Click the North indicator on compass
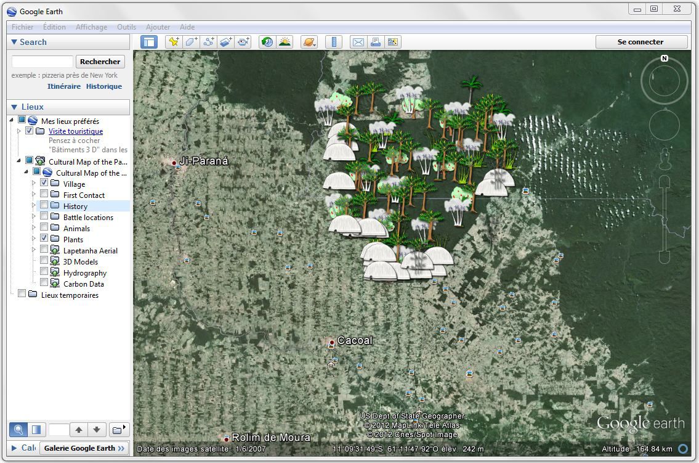Image resolution: width=699 pixels, height=463 pixels. [x=665, y=59]
